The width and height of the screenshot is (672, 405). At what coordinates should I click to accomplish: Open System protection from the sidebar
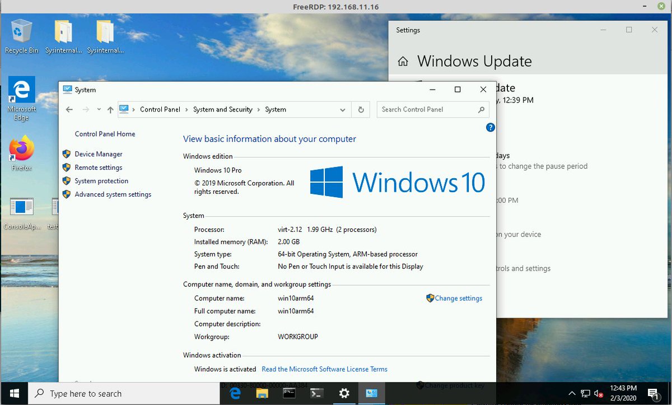101,181
